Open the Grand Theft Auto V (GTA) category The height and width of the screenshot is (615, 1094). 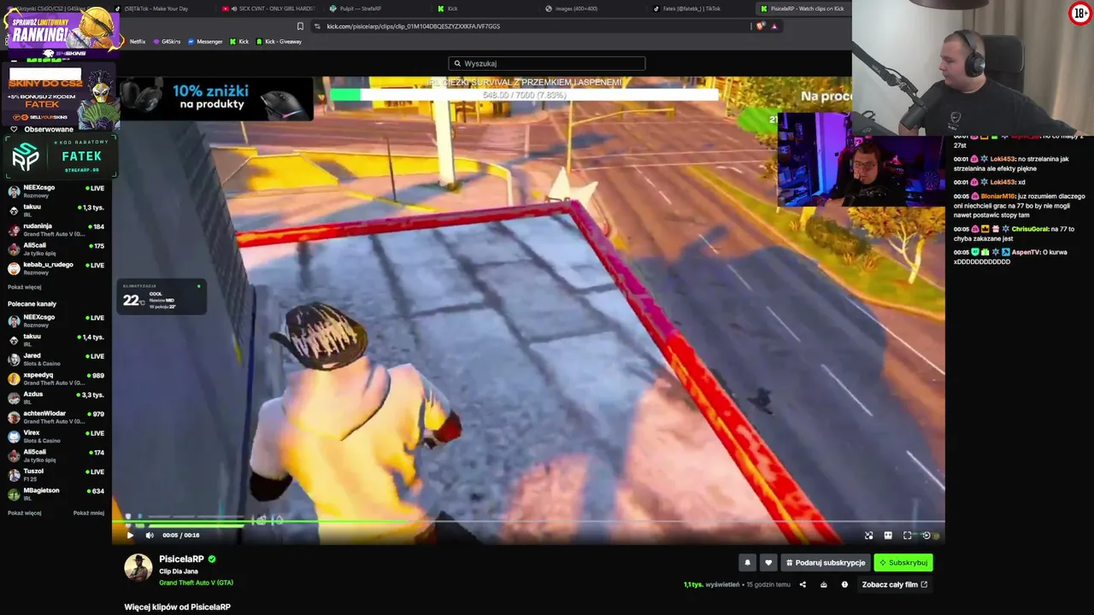196,583
